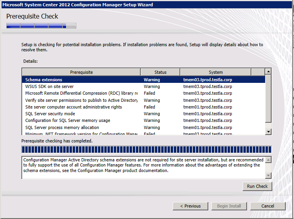Select the WSUS SDK on site server row
The height and width of the screenshot is (219, 294).
click(x=143, y=86)
